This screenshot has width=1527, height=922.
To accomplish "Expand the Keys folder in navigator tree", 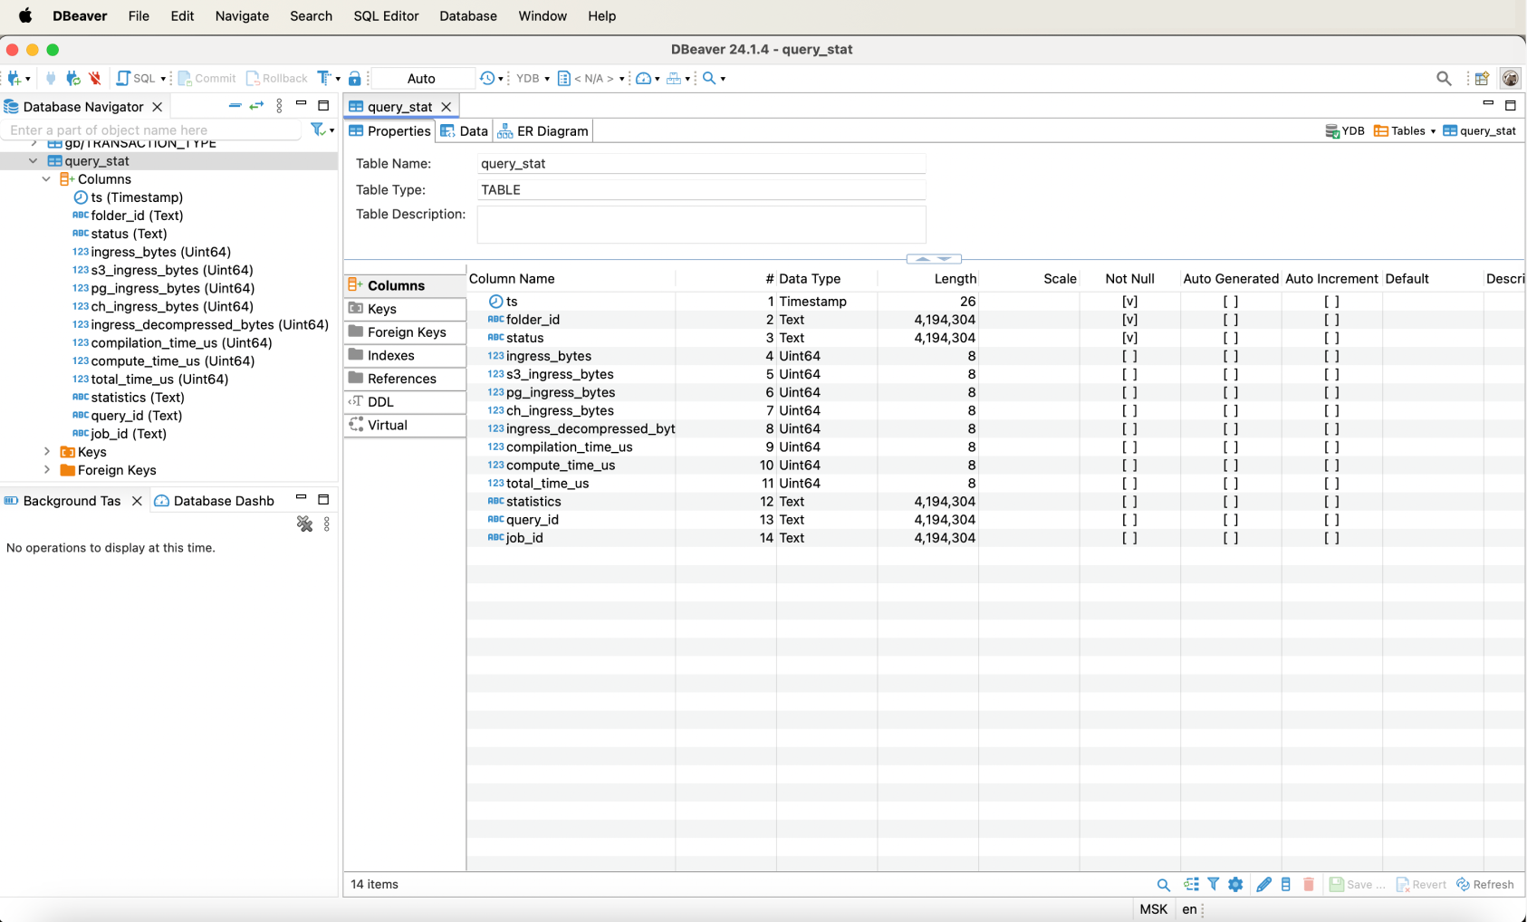I will pos(47,452).
